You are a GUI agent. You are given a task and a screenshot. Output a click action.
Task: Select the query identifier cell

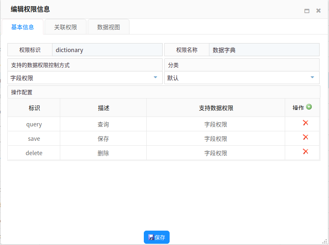pos(34,124)
